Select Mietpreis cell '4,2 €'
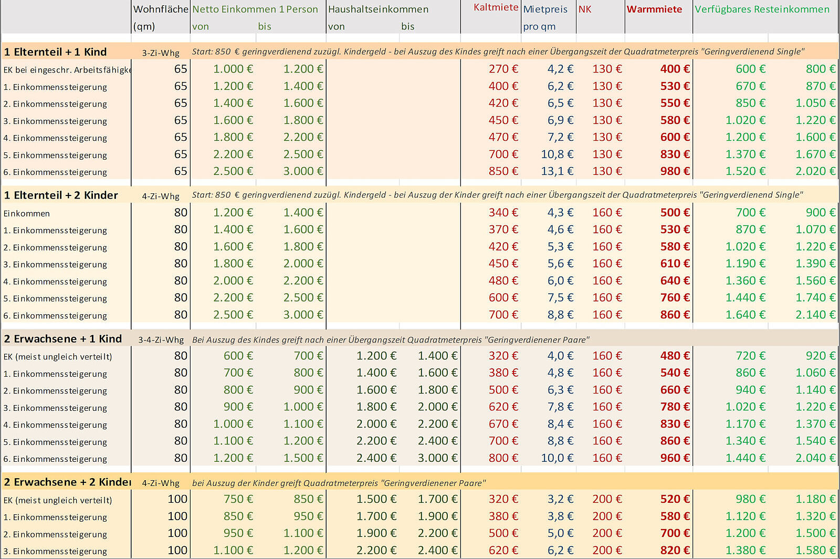Image resolution: width=840 pixels, height=559 pixels. (x=560, y=69)
